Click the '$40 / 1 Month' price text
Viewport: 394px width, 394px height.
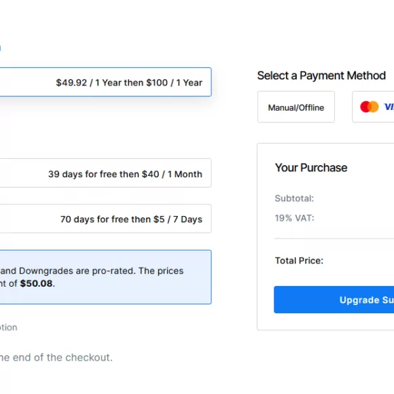click(x=172, y=174)
